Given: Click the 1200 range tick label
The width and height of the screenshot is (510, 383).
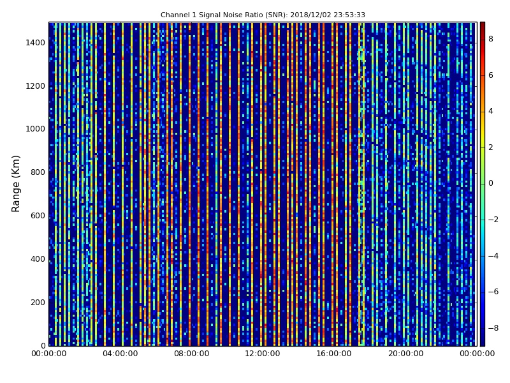Looking at the screenshot, I should (x=35, y=86).
